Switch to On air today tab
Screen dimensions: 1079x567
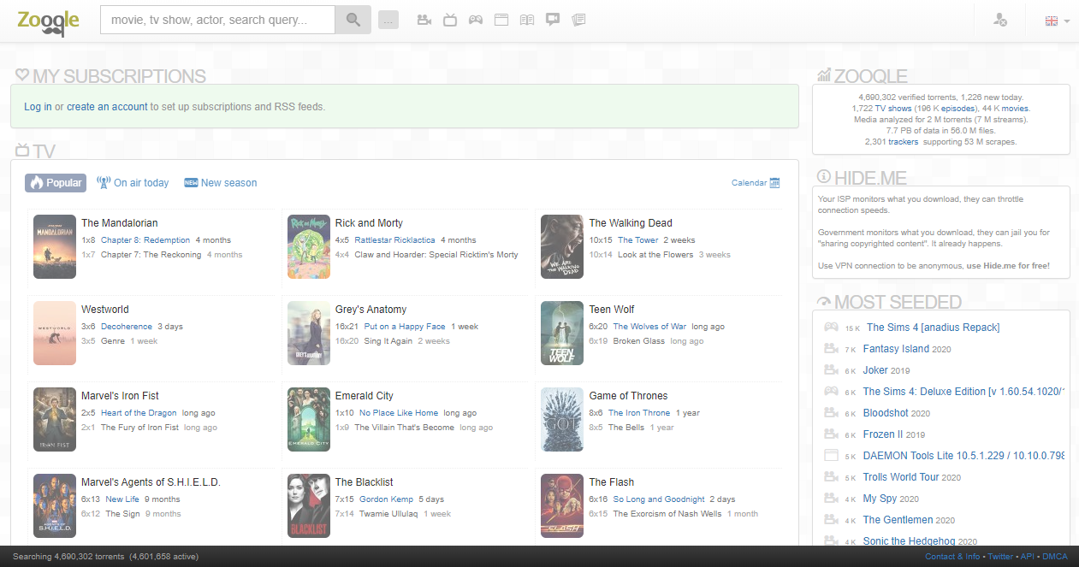click(133, 183)
